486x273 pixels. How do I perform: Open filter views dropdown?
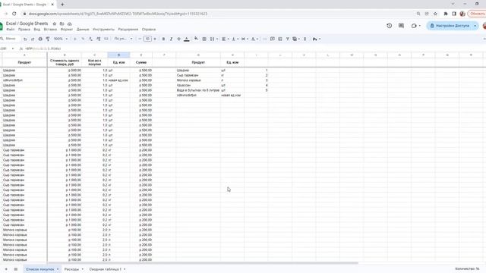point(296,39)
